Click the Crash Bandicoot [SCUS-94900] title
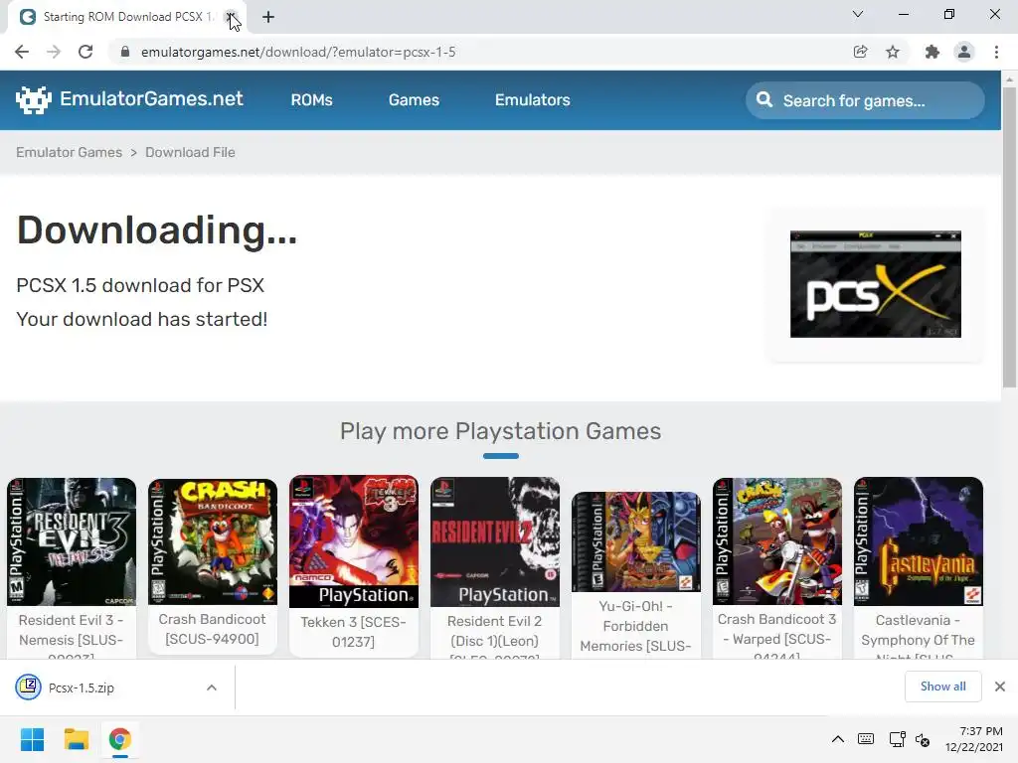 click(x=213, y=629)
